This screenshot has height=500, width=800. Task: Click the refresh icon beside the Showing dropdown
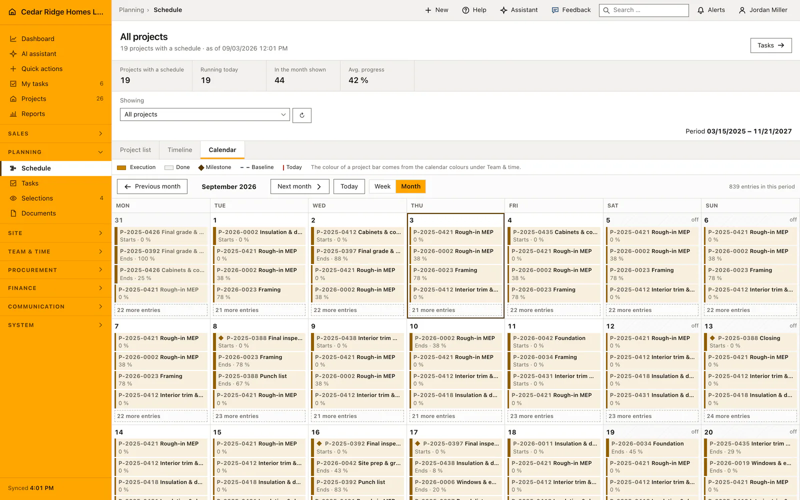(x=302, y=115)
